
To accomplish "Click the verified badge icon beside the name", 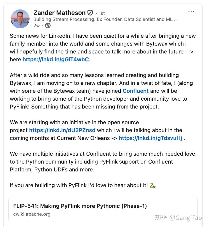I will (90, 13).
